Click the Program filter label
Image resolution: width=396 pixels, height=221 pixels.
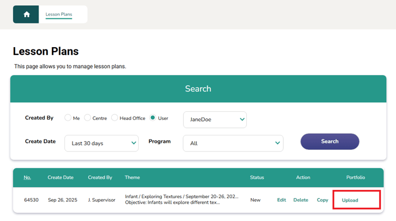(x=159, y=141)
